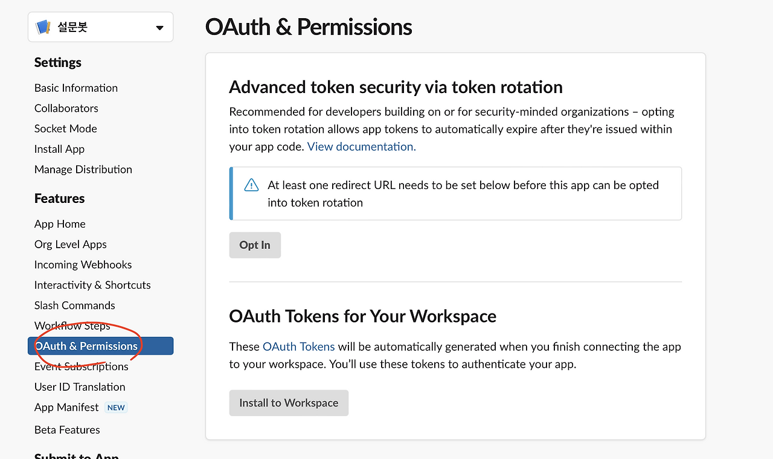Open the OAuth Tokens hyperlink

point(298,347)
